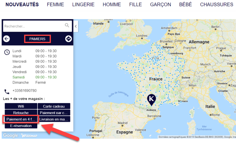
Task: Collapse the store panel with chevron
Action: pos(76,26)
